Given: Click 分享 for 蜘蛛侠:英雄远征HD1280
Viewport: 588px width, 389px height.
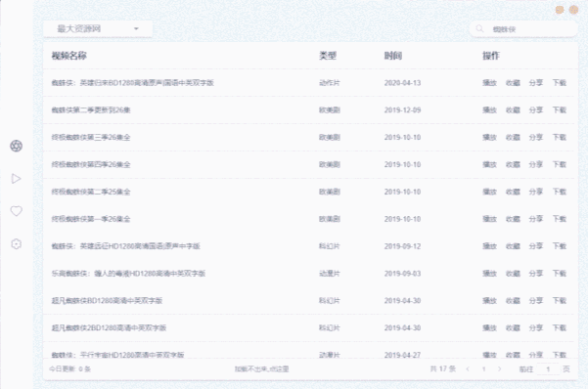Looking at the screenshot, I should 536,246.
